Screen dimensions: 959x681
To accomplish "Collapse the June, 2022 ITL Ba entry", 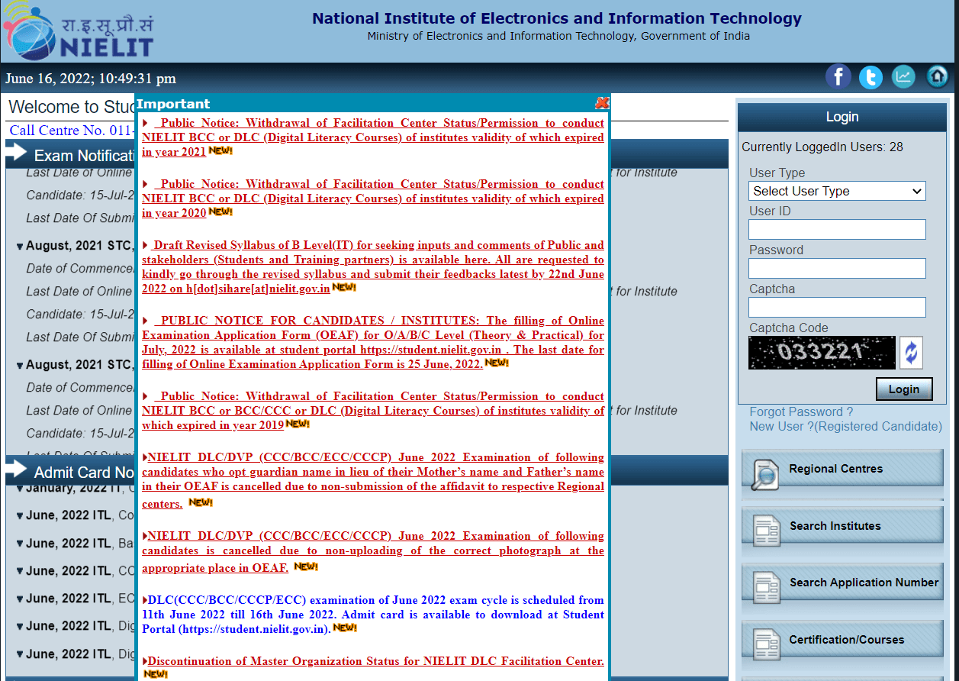I will [x=20, y=544].
